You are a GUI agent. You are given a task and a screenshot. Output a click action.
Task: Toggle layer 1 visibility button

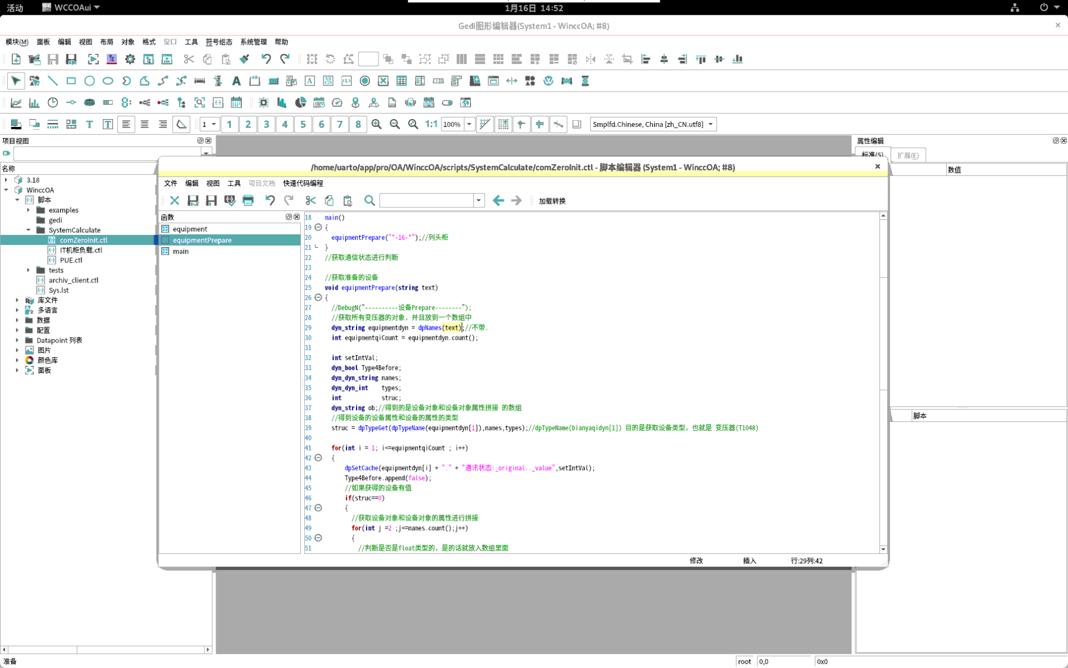point(229,124)
